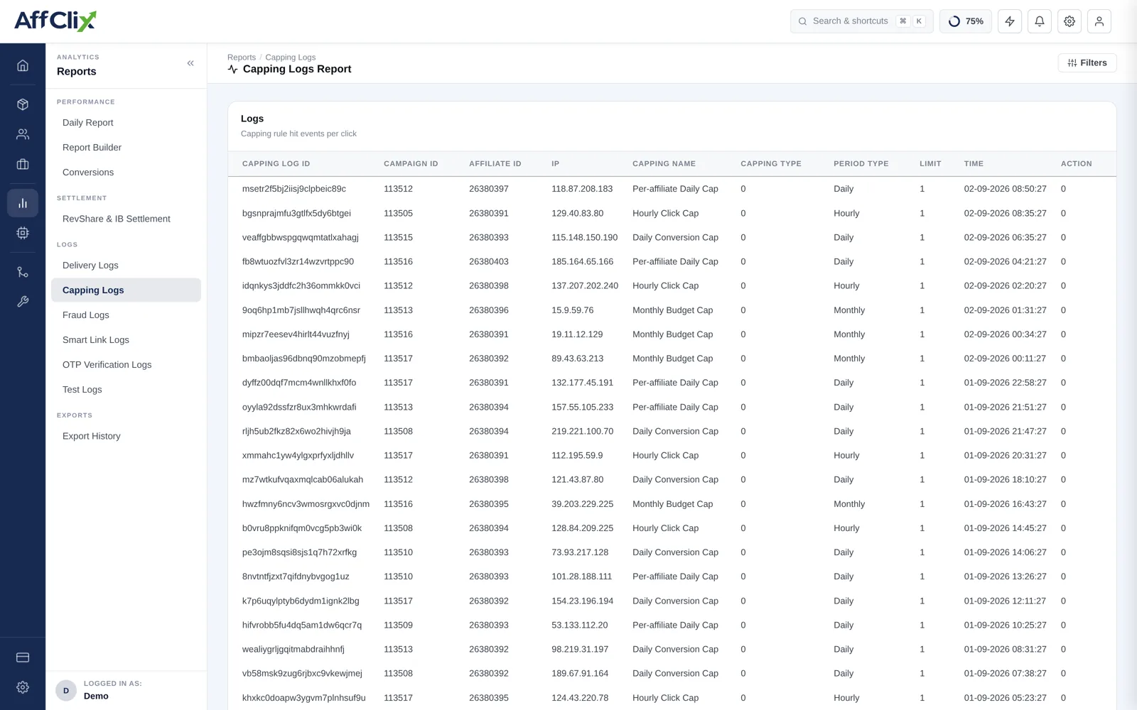Sort by AFFILIATE ID column header

point(495,164)
